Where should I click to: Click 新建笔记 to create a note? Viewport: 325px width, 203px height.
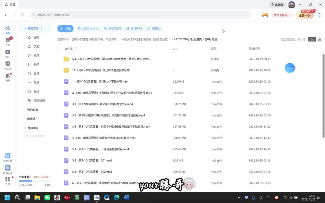[112, 29]
